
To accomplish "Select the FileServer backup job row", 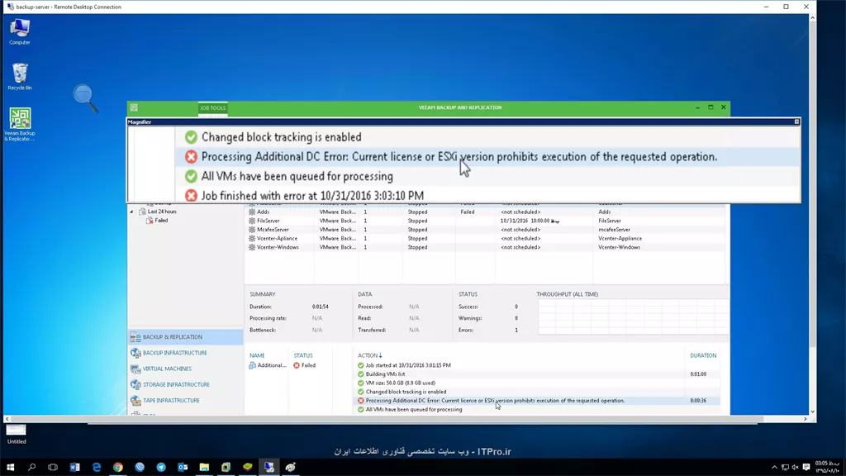I will [486, 221].
